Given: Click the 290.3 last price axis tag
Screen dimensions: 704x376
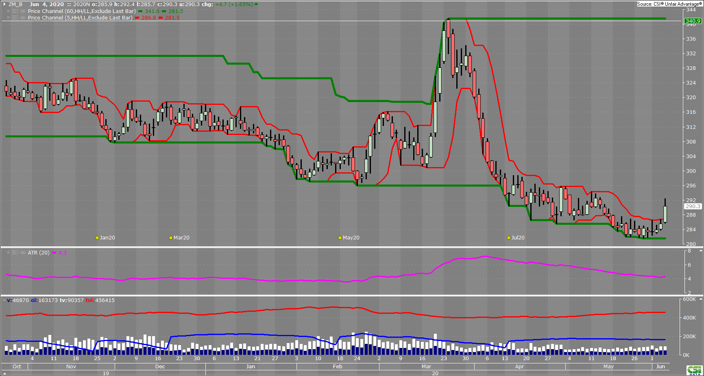Looking at the screenshot, I should 693,206.
